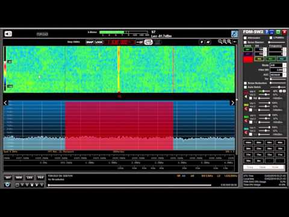Toggle the green Notch button
The image size is (289, 217).
coord(248,49)
